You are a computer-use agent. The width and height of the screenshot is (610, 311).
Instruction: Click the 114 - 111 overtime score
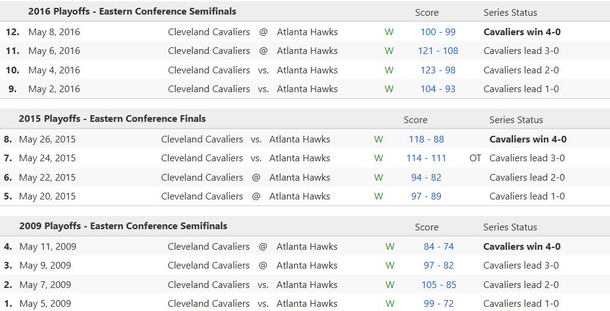[426, 158]
